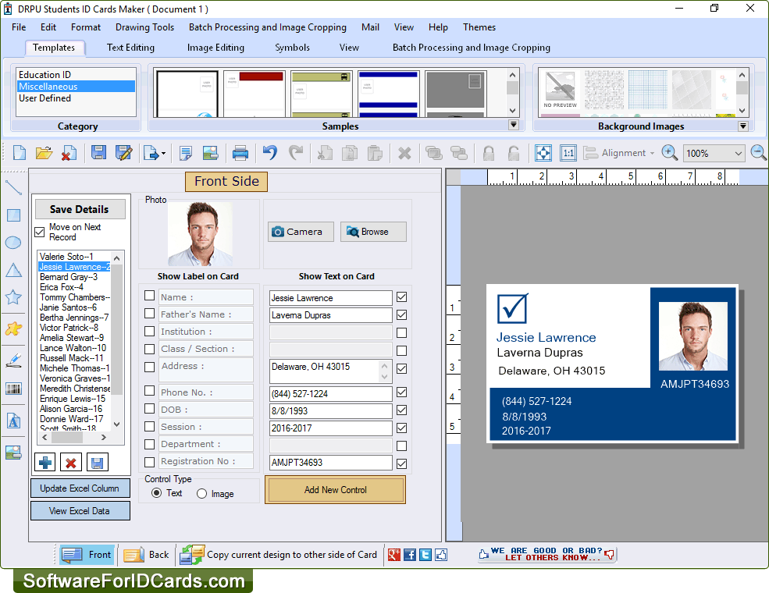Click the New document icon in toolbar
The image size is (769, 593).
pos(20,153)
